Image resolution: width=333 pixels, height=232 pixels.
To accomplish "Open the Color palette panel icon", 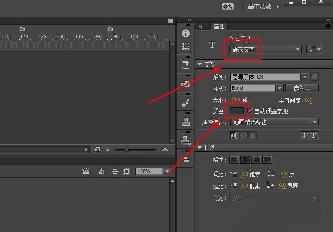I will [186, 84].
